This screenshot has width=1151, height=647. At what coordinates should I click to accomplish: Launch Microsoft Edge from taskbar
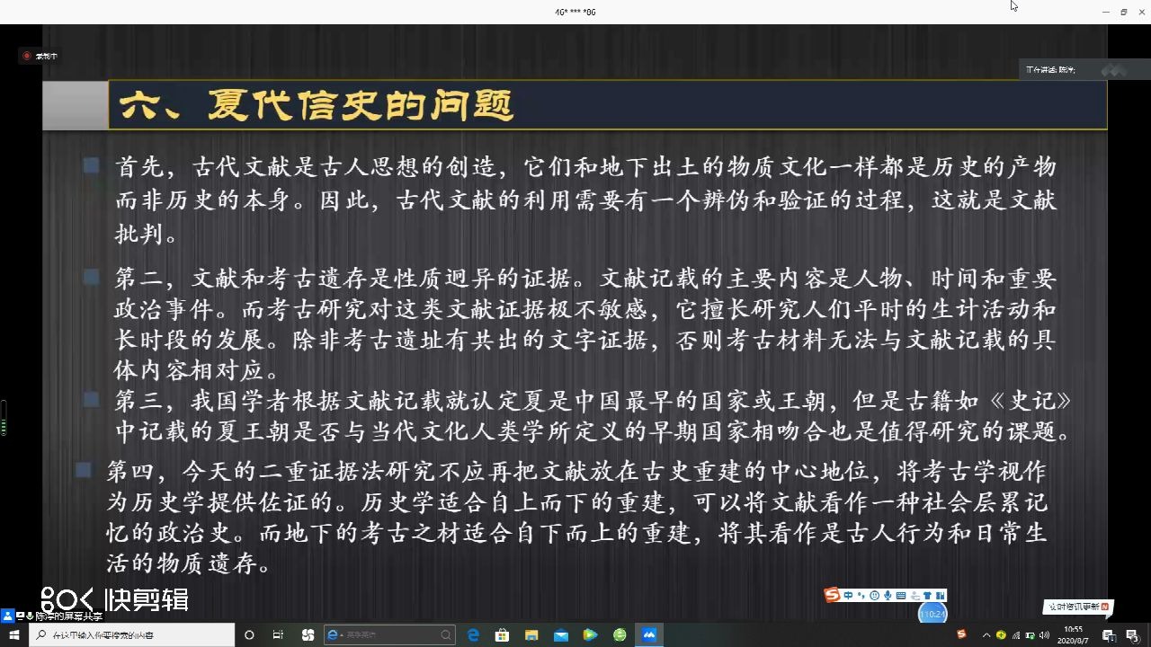(474, 635)
